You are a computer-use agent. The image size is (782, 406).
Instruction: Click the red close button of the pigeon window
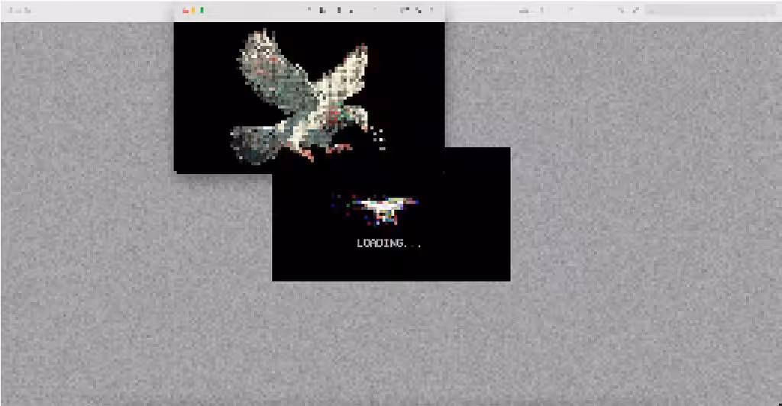click(x=186, y=11)
